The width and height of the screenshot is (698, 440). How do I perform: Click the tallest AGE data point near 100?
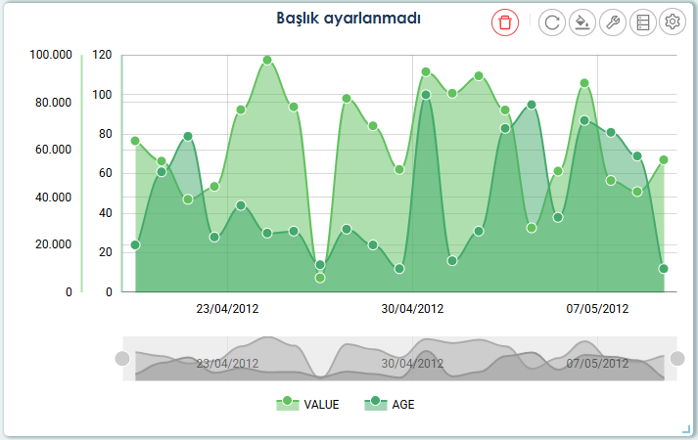(426, 95)
